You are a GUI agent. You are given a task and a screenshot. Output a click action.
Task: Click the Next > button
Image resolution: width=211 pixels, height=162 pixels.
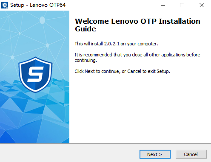coord(155,154)
